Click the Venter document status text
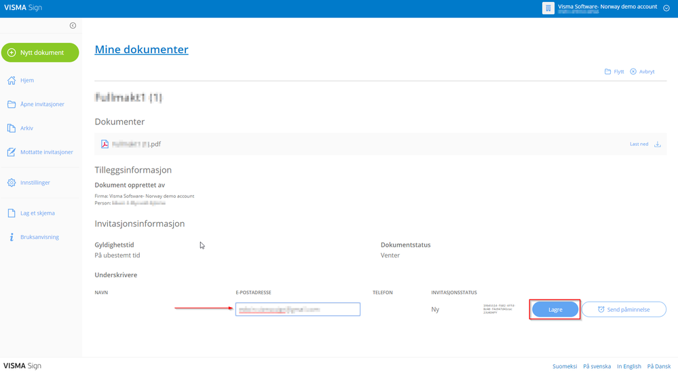This screenshot has height=373, width=678. click(390, 255)
